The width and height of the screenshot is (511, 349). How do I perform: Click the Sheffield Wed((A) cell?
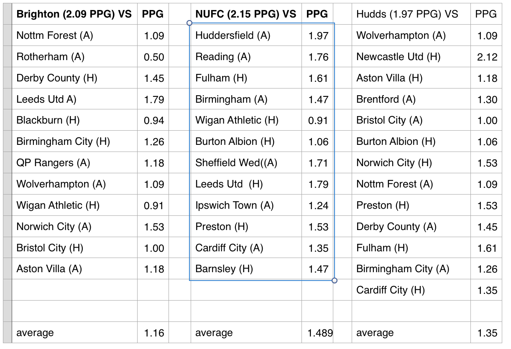[246, 163]
